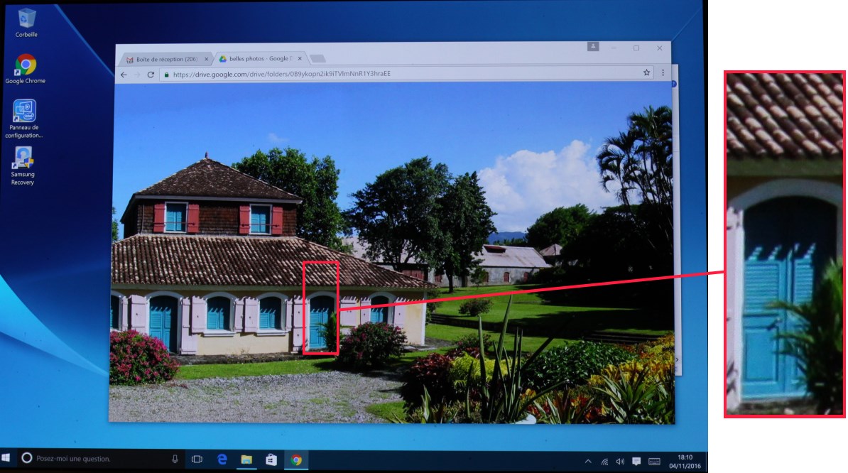Close the Chrome window
The height and width of the screenshot is (473, 848).
(659, 48)
